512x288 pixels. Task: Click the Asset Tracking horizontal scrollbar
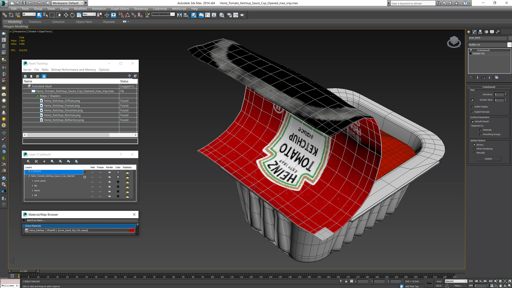pos(80,135)
